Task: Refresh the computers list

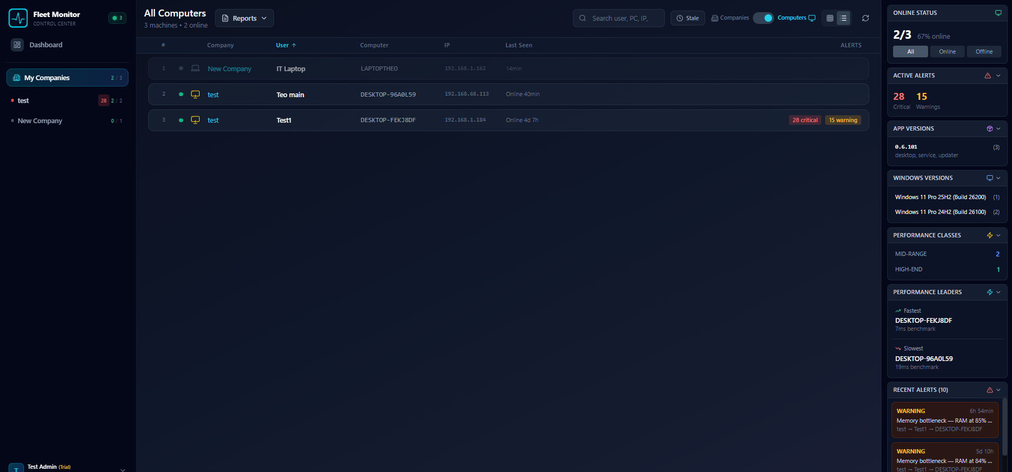Action: [x=865, y=18]
